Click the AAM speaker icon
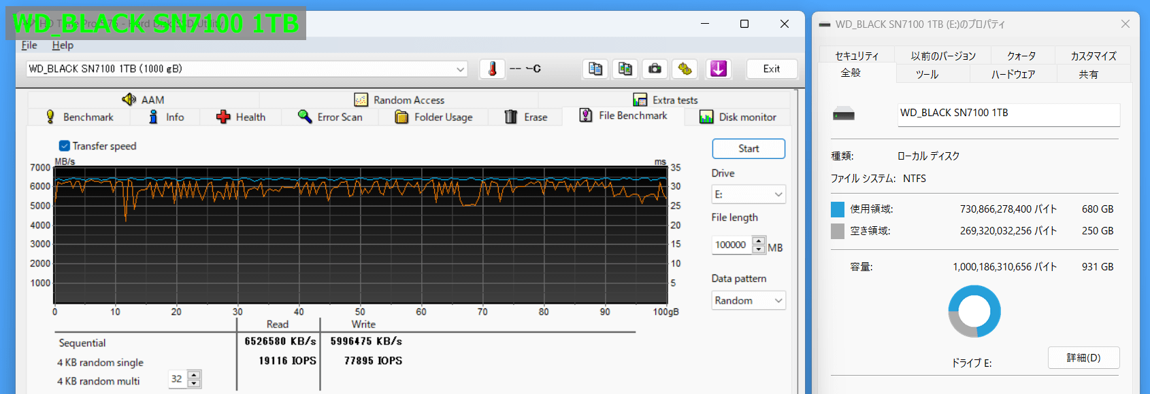This screenshot has width=1150, height=394. click(129, 99)
